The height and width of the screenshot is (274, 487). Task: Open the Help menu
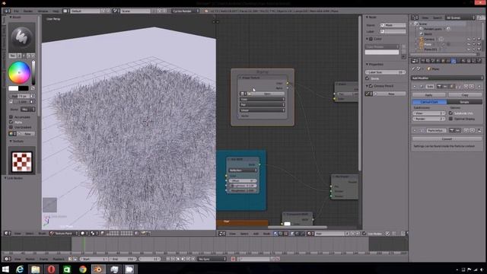coord(56,11)
